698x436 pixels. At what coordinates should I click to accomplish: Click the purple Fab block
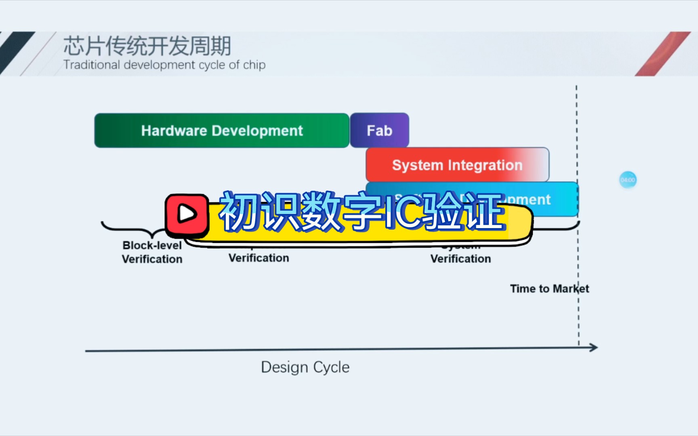[379, 130]
